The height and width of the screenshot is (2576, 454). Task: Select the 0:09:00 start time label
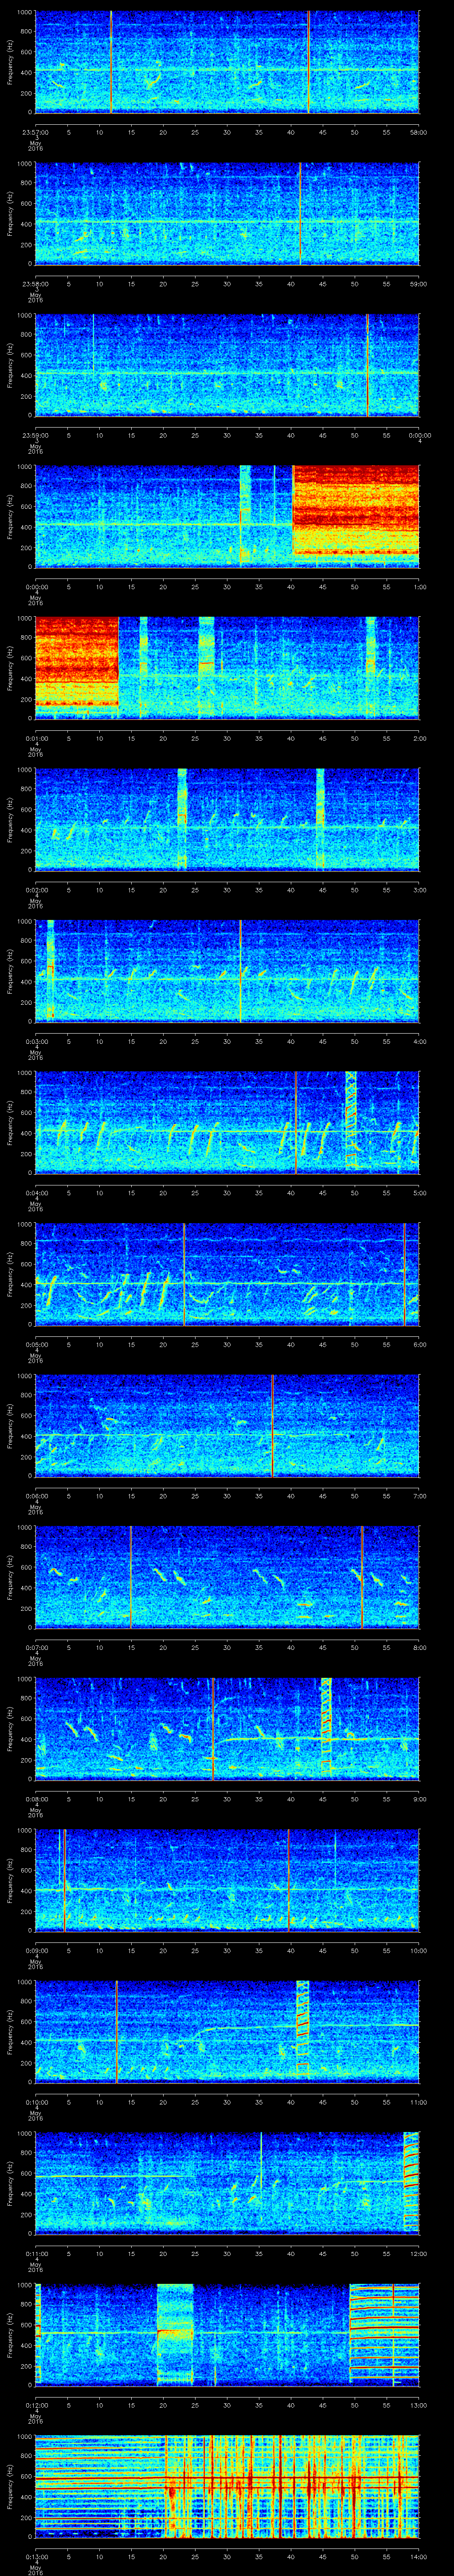[36, 1950]
